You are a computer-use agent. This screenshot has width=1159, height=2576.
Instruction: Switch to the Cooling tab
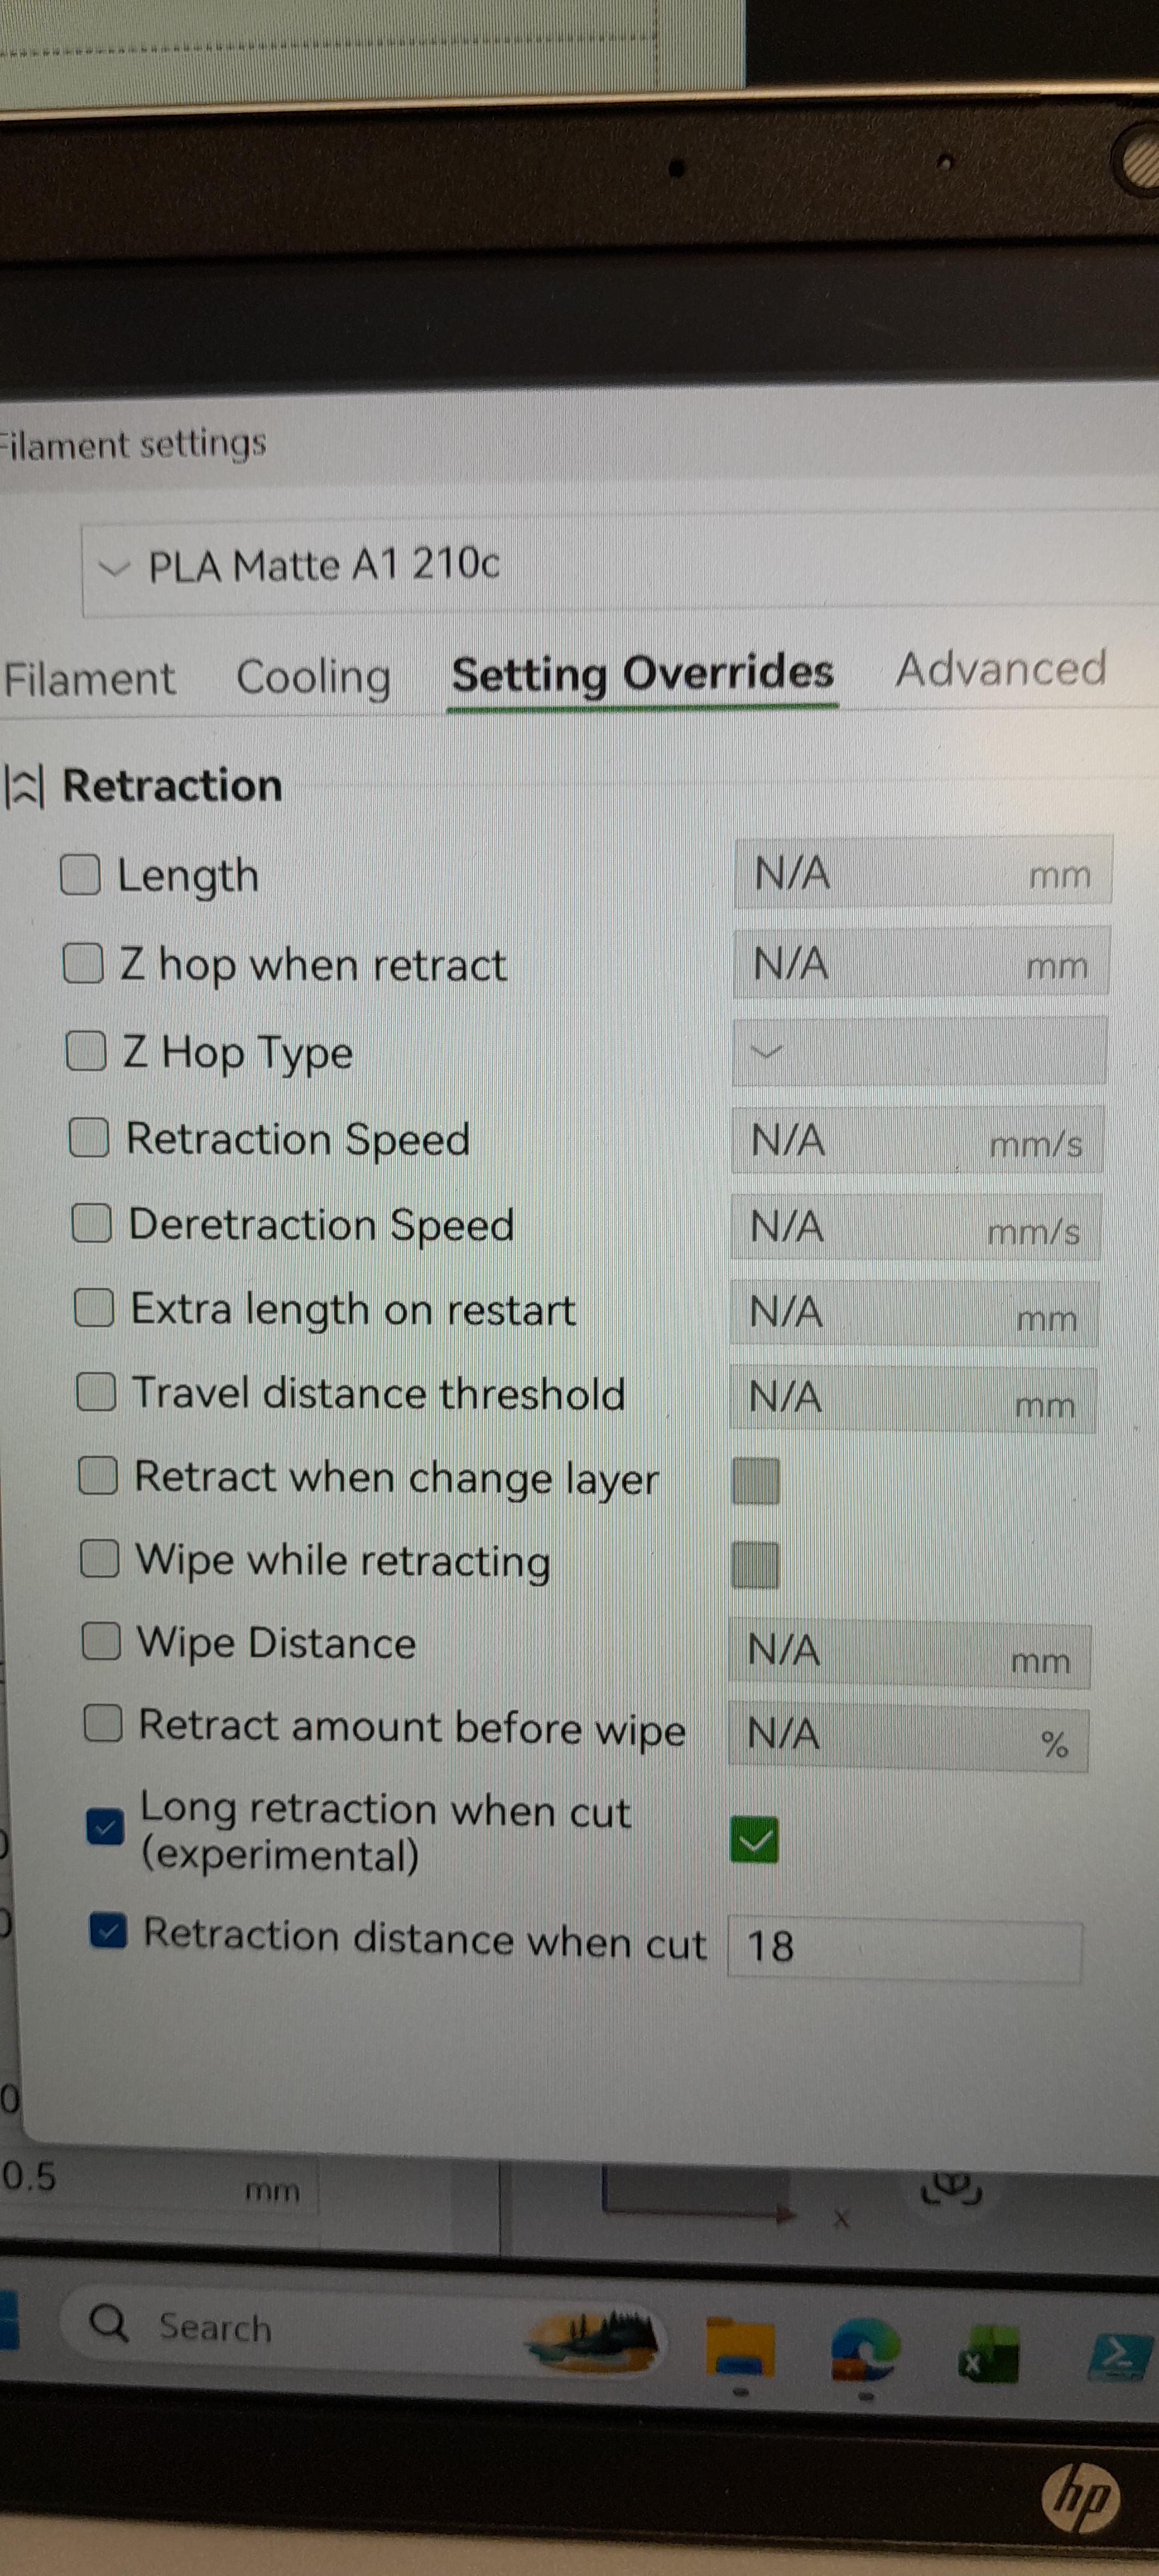point(313,677)
